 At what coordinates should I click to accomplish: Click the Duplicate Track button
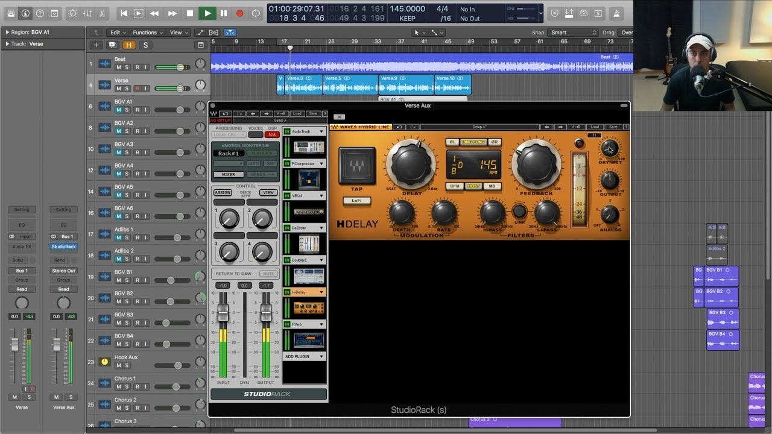pyautogui.click(x=112, y=45)
